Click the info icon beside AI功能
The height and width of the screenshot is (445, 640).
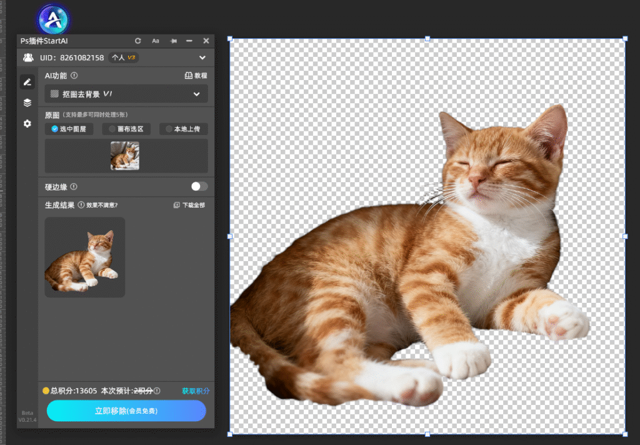pos(74,76)
